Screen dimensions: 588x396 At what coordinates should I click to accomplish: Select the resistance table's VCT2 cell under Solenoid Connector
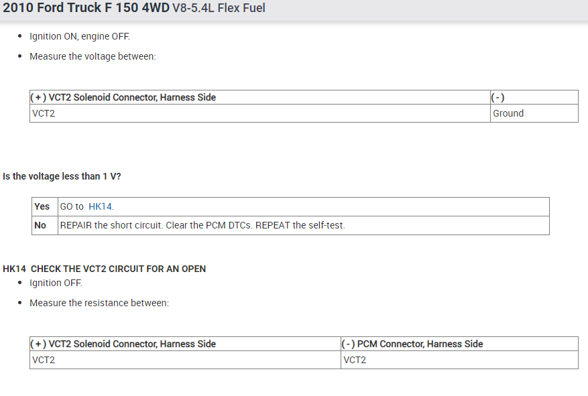point(44,360)
